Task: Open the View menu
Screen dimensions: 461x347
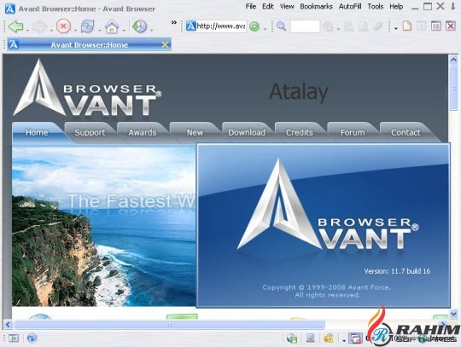Action: point(287,7)
